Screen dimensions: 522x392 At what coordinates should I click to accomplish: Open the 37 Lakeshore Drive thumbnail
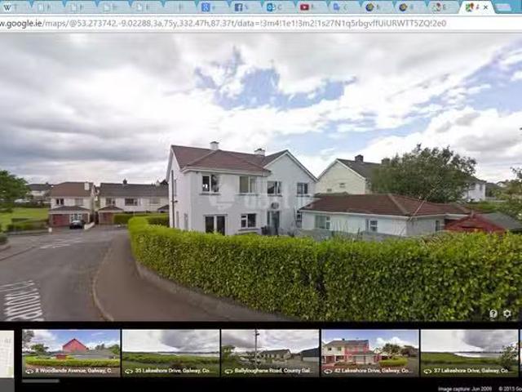pos(469,353)
